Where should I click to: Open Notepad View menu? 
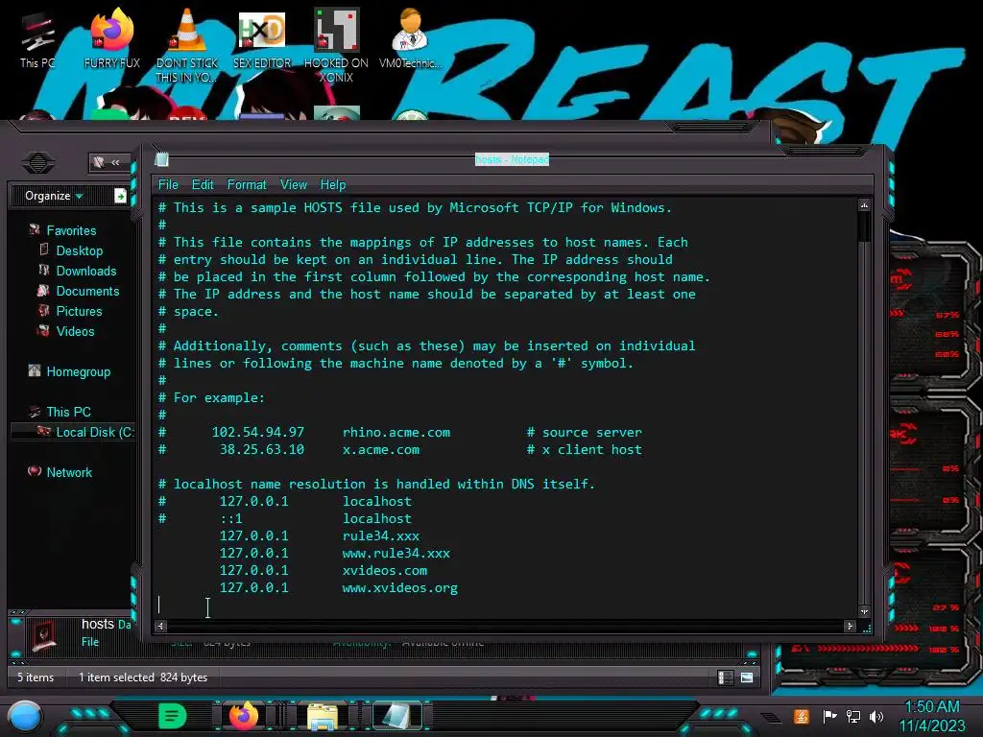pos(294,185)
